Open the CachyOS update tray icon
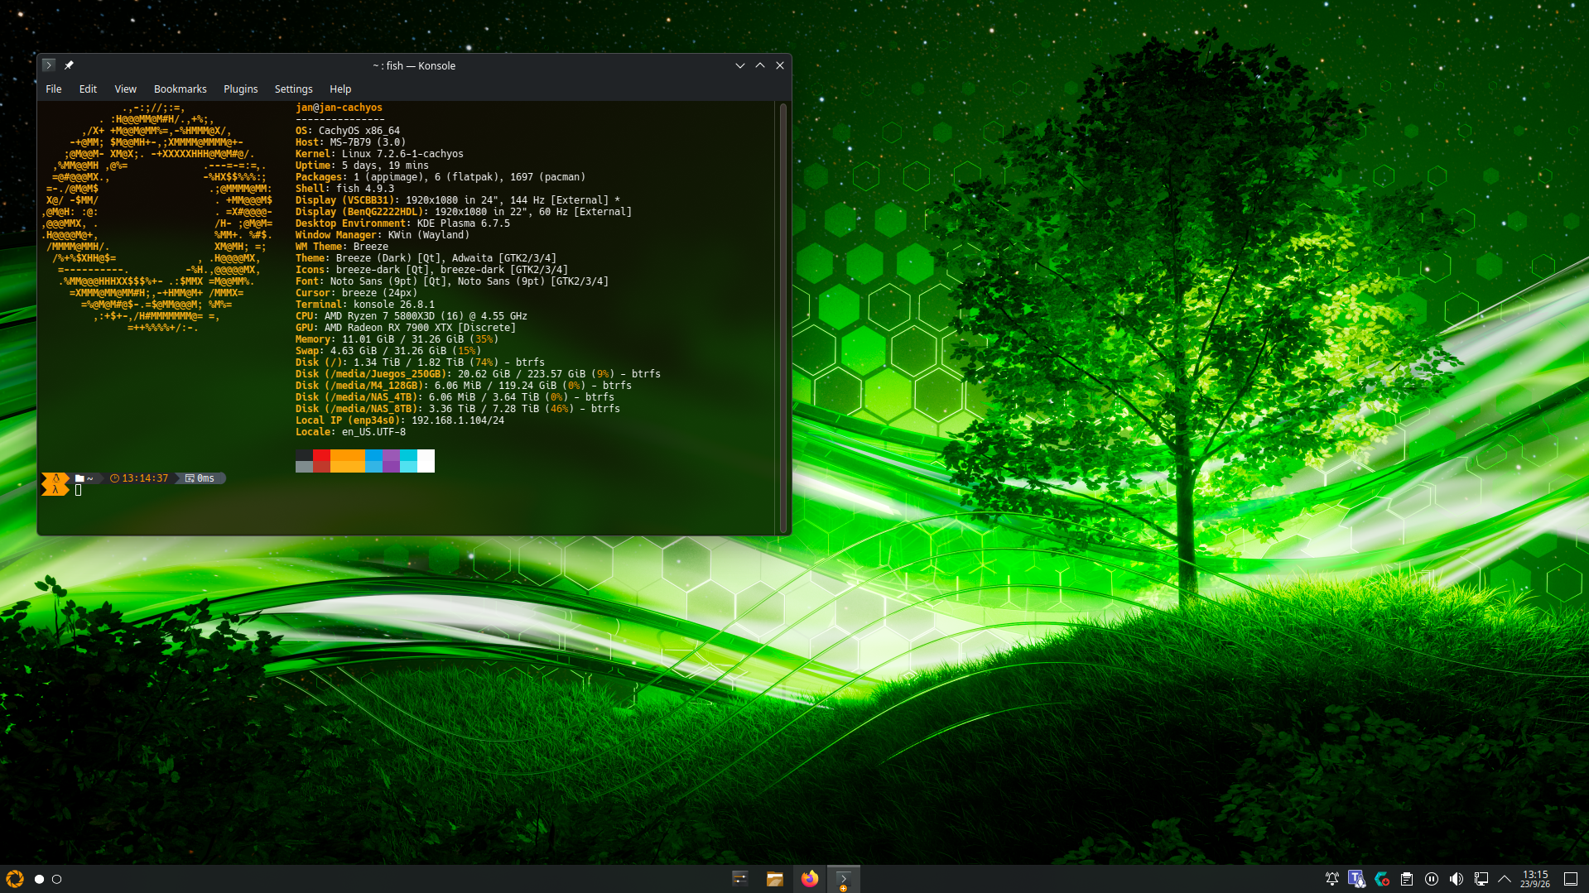The image size is (1589, 893). point(1382,879)
